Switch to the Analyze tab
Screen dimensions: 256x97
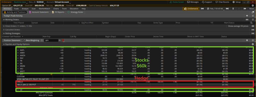(25, 9)
